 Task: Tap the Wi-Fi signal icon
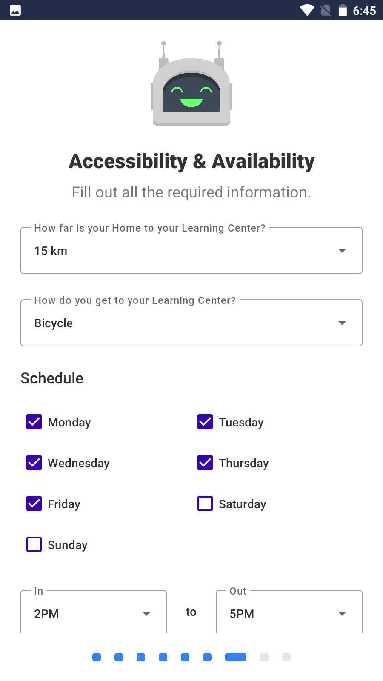[307, 10]
